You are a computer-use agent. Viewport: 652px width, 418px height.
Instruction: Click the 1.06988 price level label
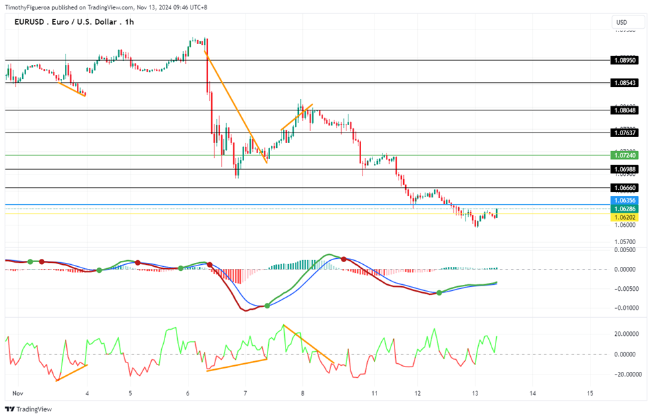pyautogui.click(x=625, y=169)
